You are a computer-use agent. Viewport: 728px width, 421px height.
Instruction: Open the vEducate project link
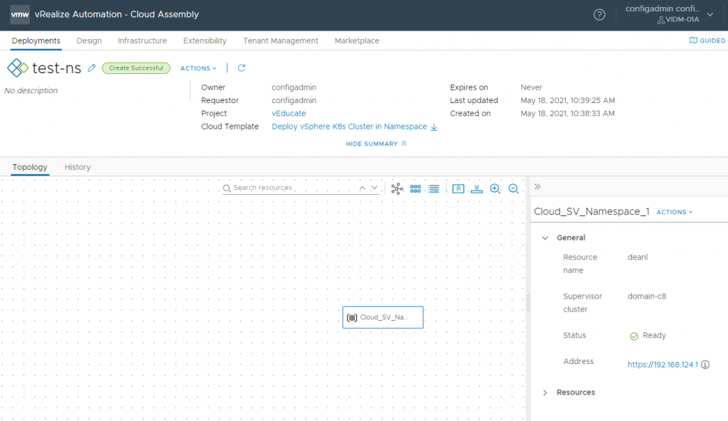(x=288, y=113)
